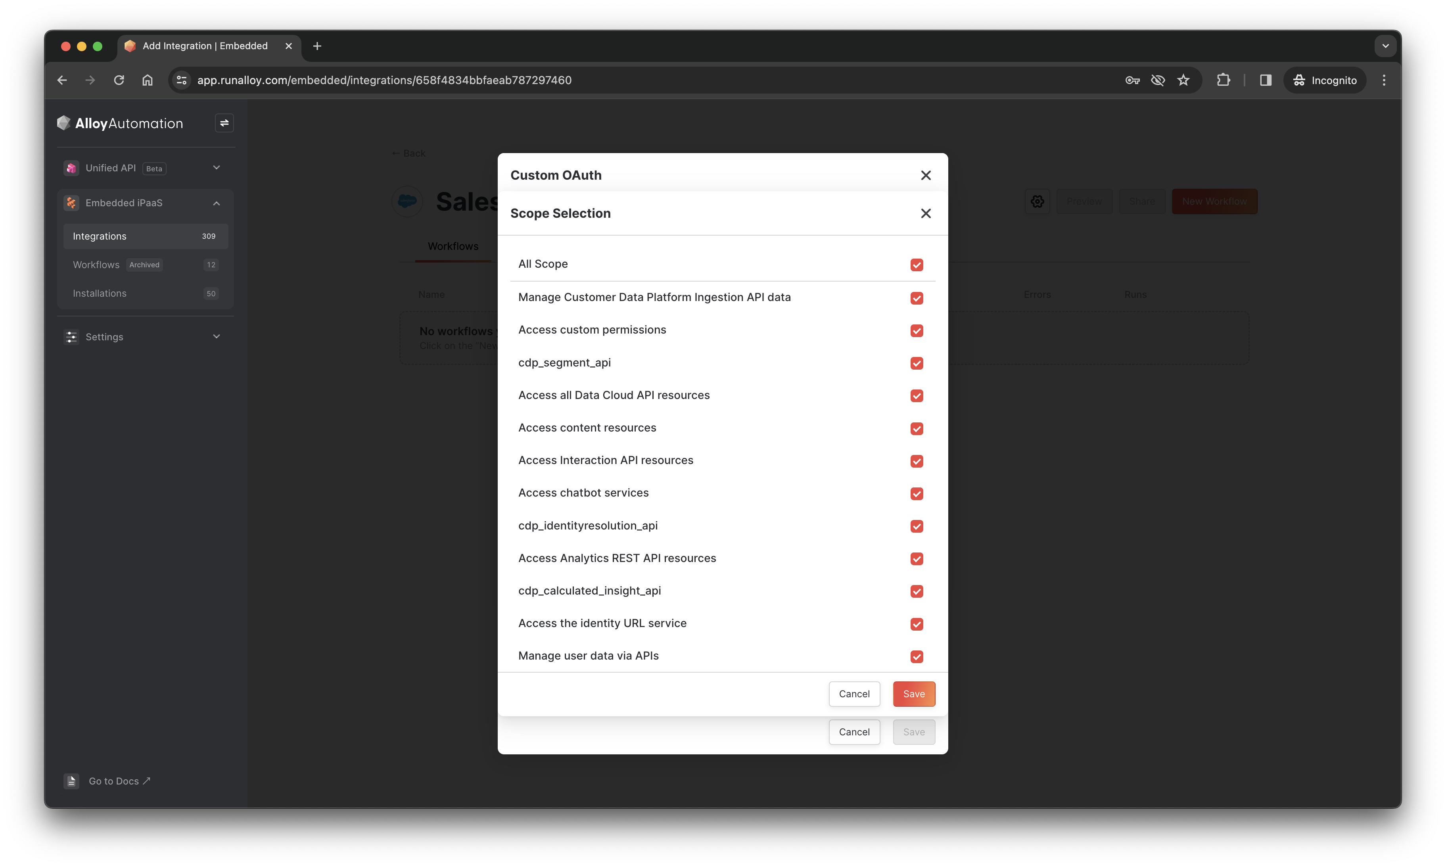Image resolution: width=1446 pixels, height=867 pixels.
Task: Close the Add Integration tab
Action: 289,46
